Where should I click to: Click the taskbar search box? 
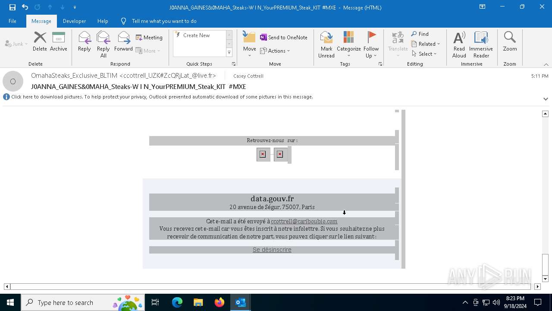pos(82,302)
